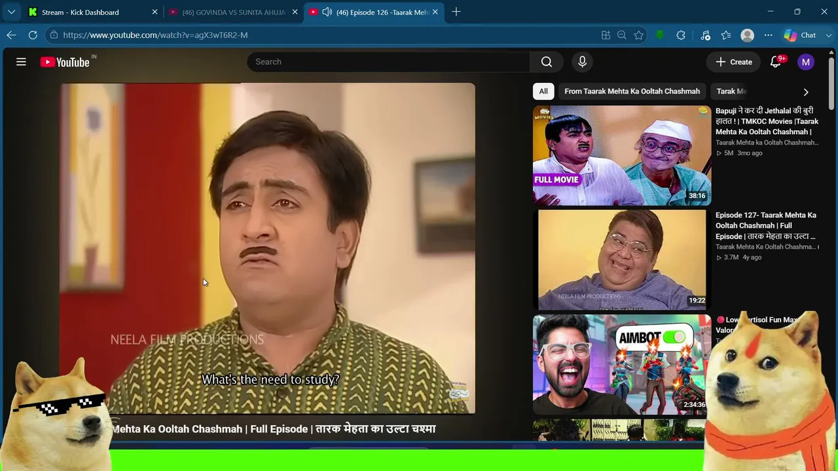Open the browser profile avatar
838x471 pixels.
747,35
